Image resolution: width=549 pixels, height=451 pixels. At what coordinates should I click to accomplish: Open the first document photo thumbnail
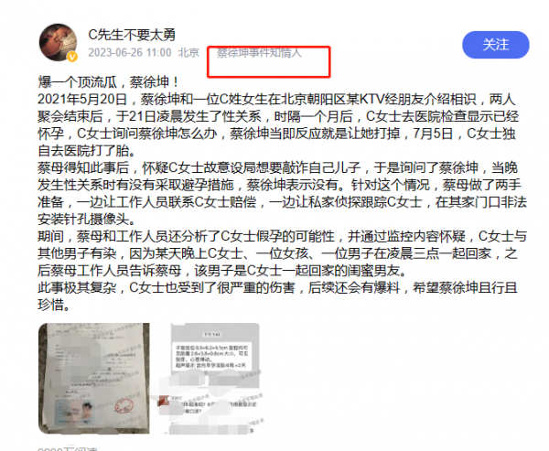pyautogui.click(x=94, y=378)
